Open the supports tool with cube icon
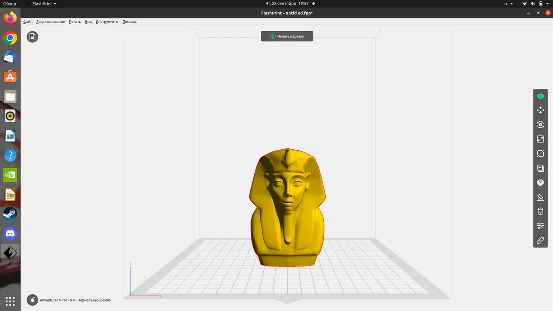The height and width of the screenshot is (311, 553). 540,182
